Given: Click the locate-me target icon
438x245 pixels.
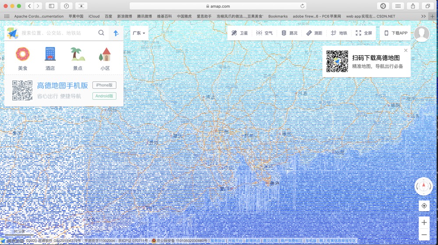Looking at the screenshot, I should (x=424, y=206).
